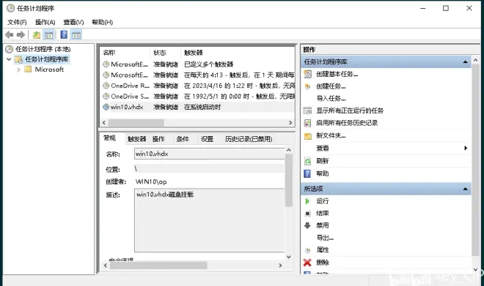Click the 创建基本任务 icon
Screen dimensions: 484x286
308,74
